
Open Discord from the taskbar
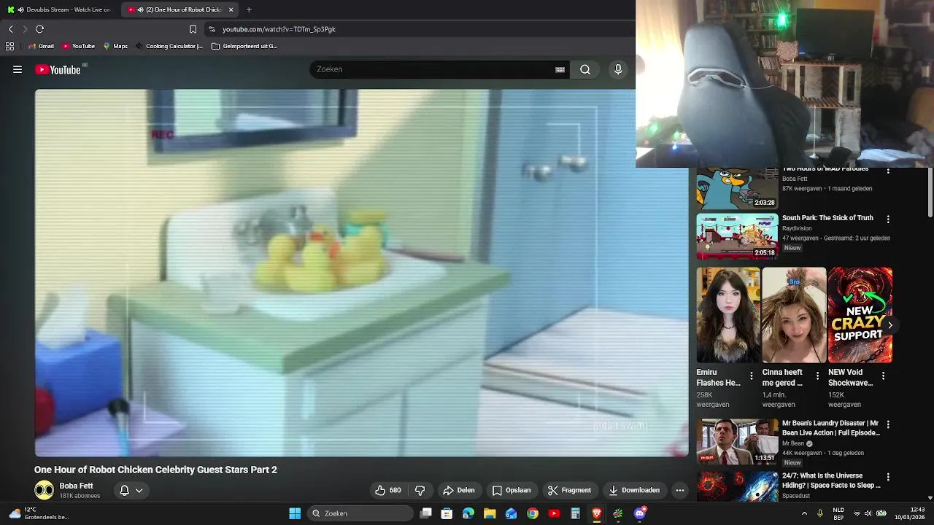point(640,513)
